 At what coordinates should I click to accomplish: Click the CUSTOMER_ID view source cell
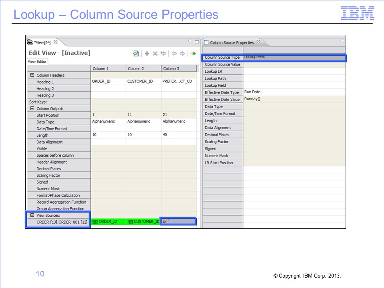pos(143,222)
